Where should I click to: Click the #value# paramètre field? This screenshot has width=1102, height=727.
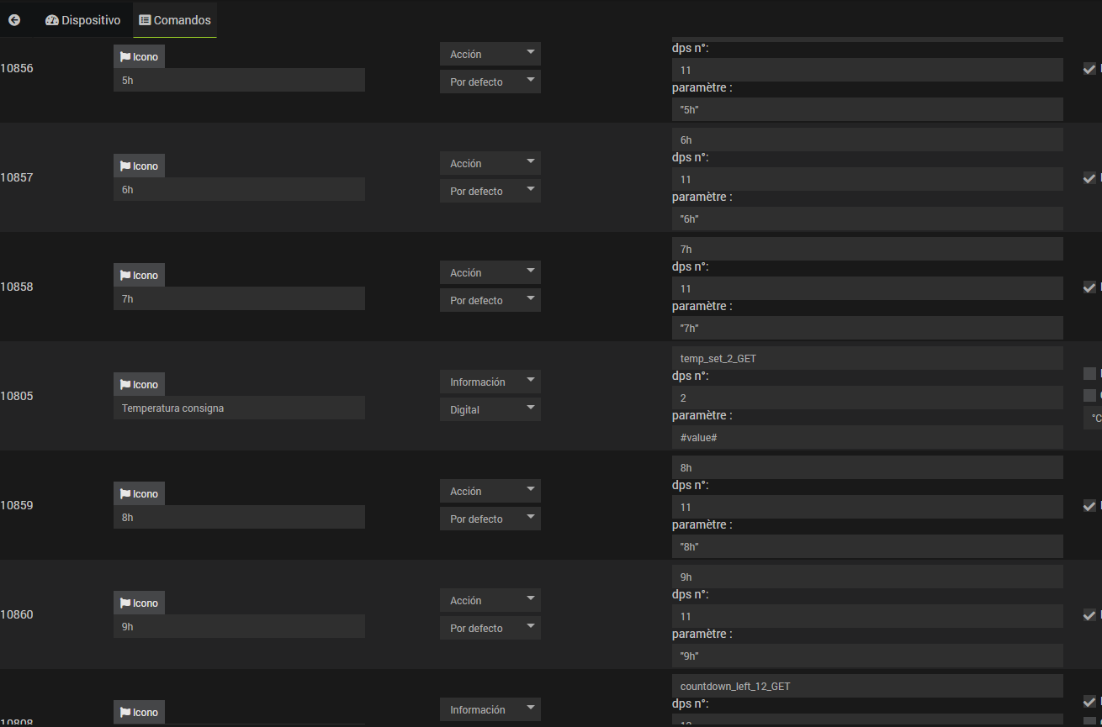tap(866, 438)
